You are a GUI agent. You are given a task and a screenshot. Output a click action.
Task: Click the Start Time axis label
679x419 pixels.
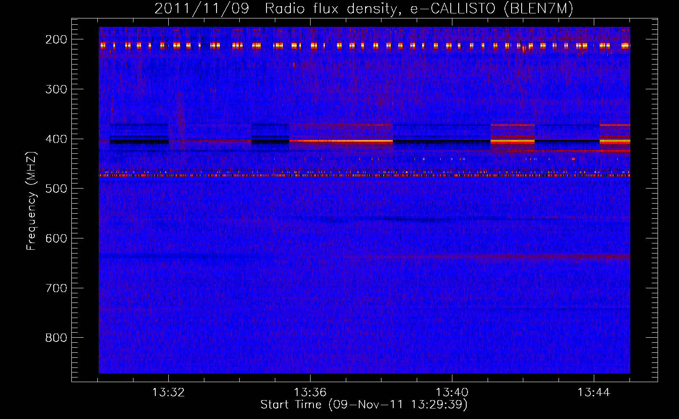(364, 405)
